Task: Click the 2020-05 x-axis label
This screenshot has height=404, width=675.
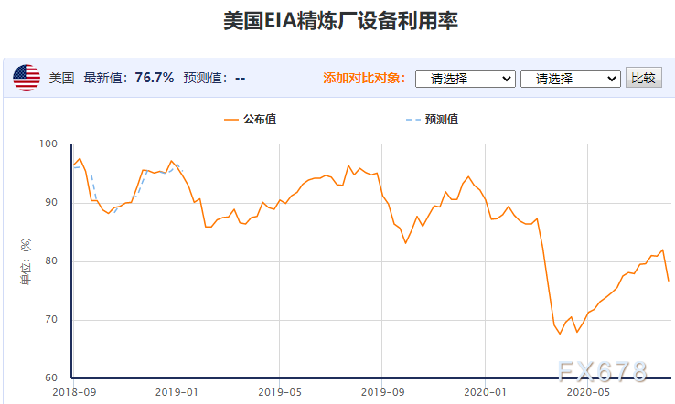Action: 588,392
